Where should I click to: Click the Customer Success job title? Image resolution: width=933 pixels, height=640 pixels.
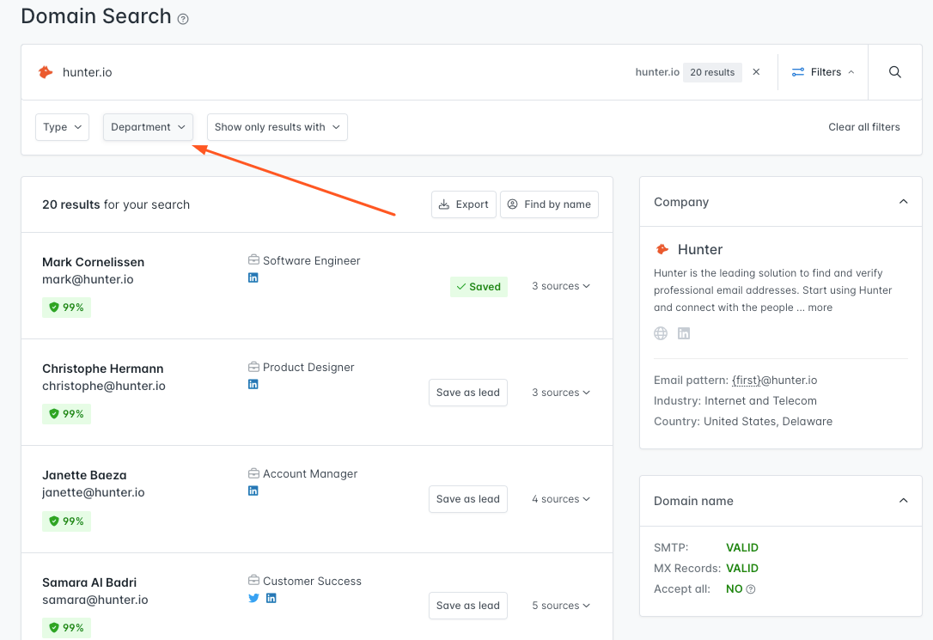[x=313, y=581]
